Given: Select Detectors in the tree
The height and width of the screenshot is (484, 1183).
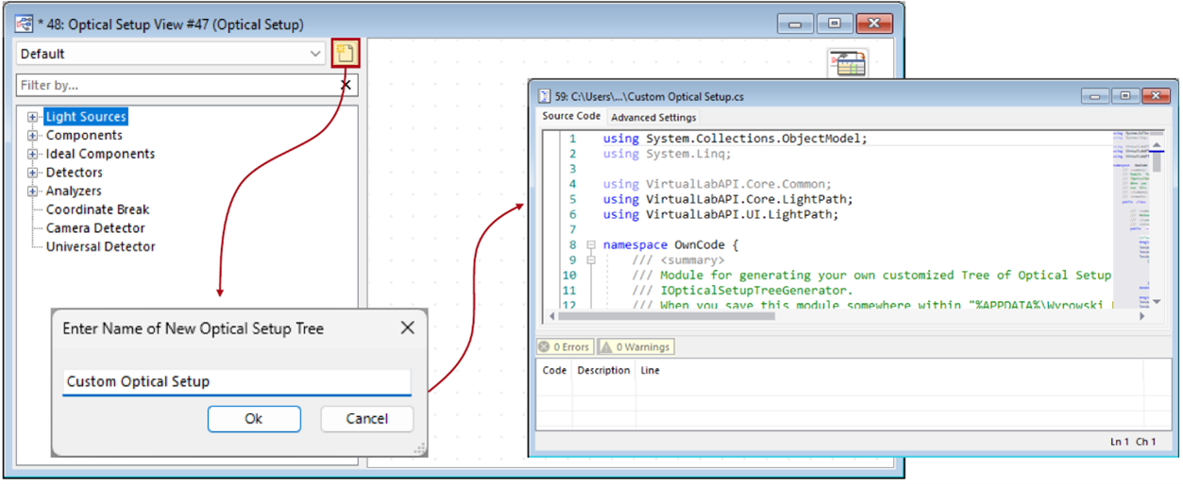Looking at the screenshot, I should [75, 173].
